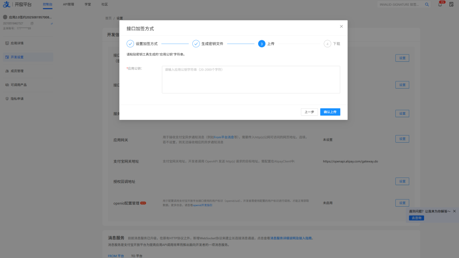459x258 pixels.
Task: Switch to the API管理 tab
Action: tap(68, 4)
